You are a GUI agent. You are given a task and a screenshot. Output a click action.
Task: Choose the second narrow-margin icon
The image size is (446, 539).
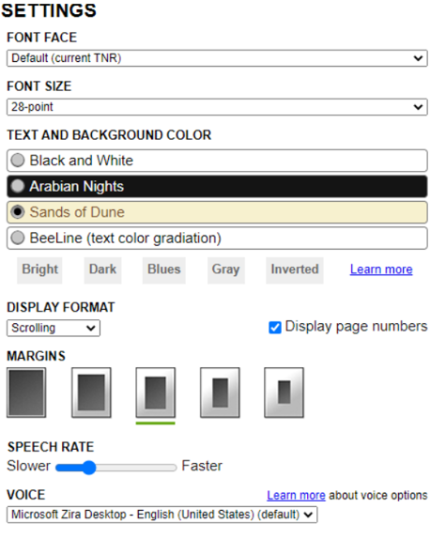click(x=91, y=393)
